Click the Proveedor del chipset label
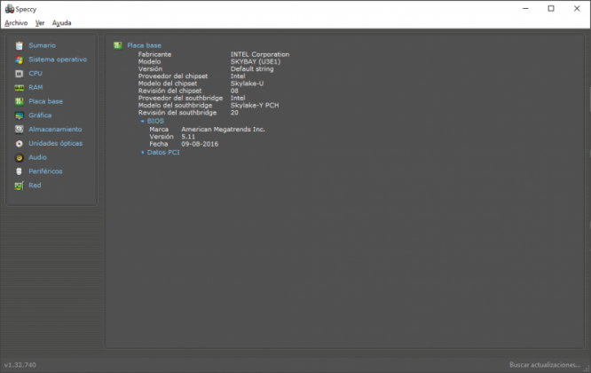The image size is (591, 373). pos(173,76)
